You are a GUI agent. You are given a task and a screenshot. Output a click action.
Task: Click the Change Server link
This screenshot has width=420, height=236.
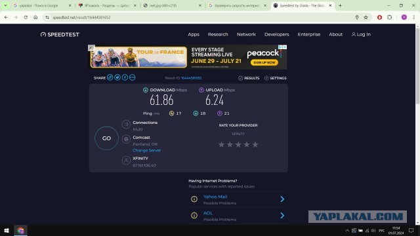tap(146, 150)
